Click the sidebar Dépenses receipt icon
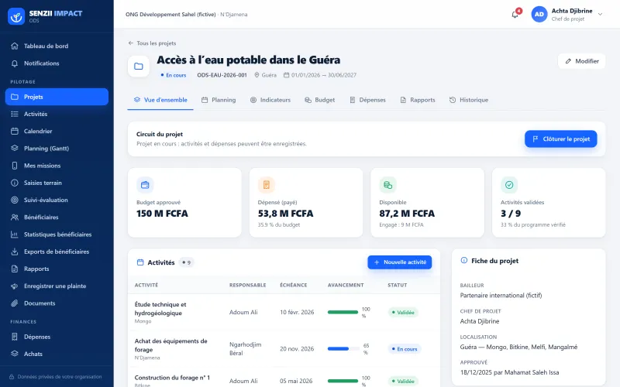620x387 pixels. [15, 337]
